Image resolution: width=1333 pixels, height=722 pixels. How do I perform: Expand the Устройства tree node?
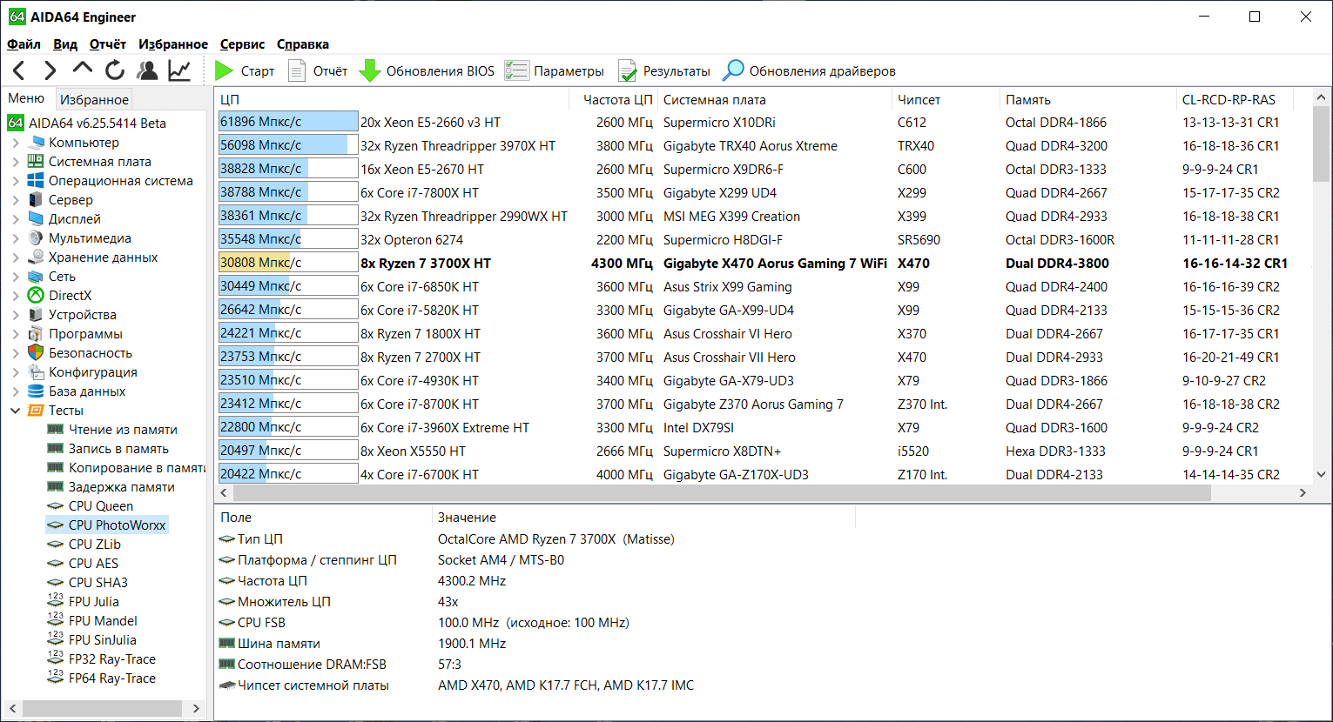pos(16,315)
